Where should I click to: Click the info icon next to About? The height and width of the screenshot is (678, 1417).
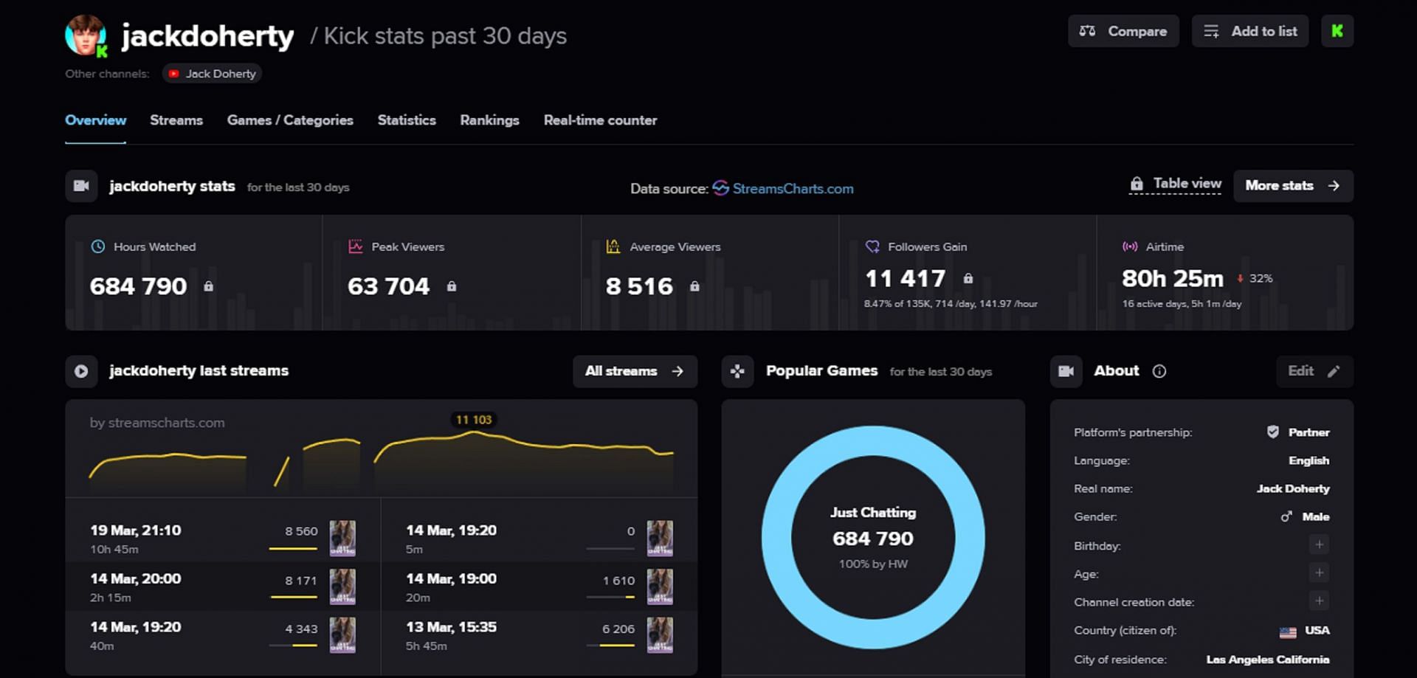click(1159, 371)
